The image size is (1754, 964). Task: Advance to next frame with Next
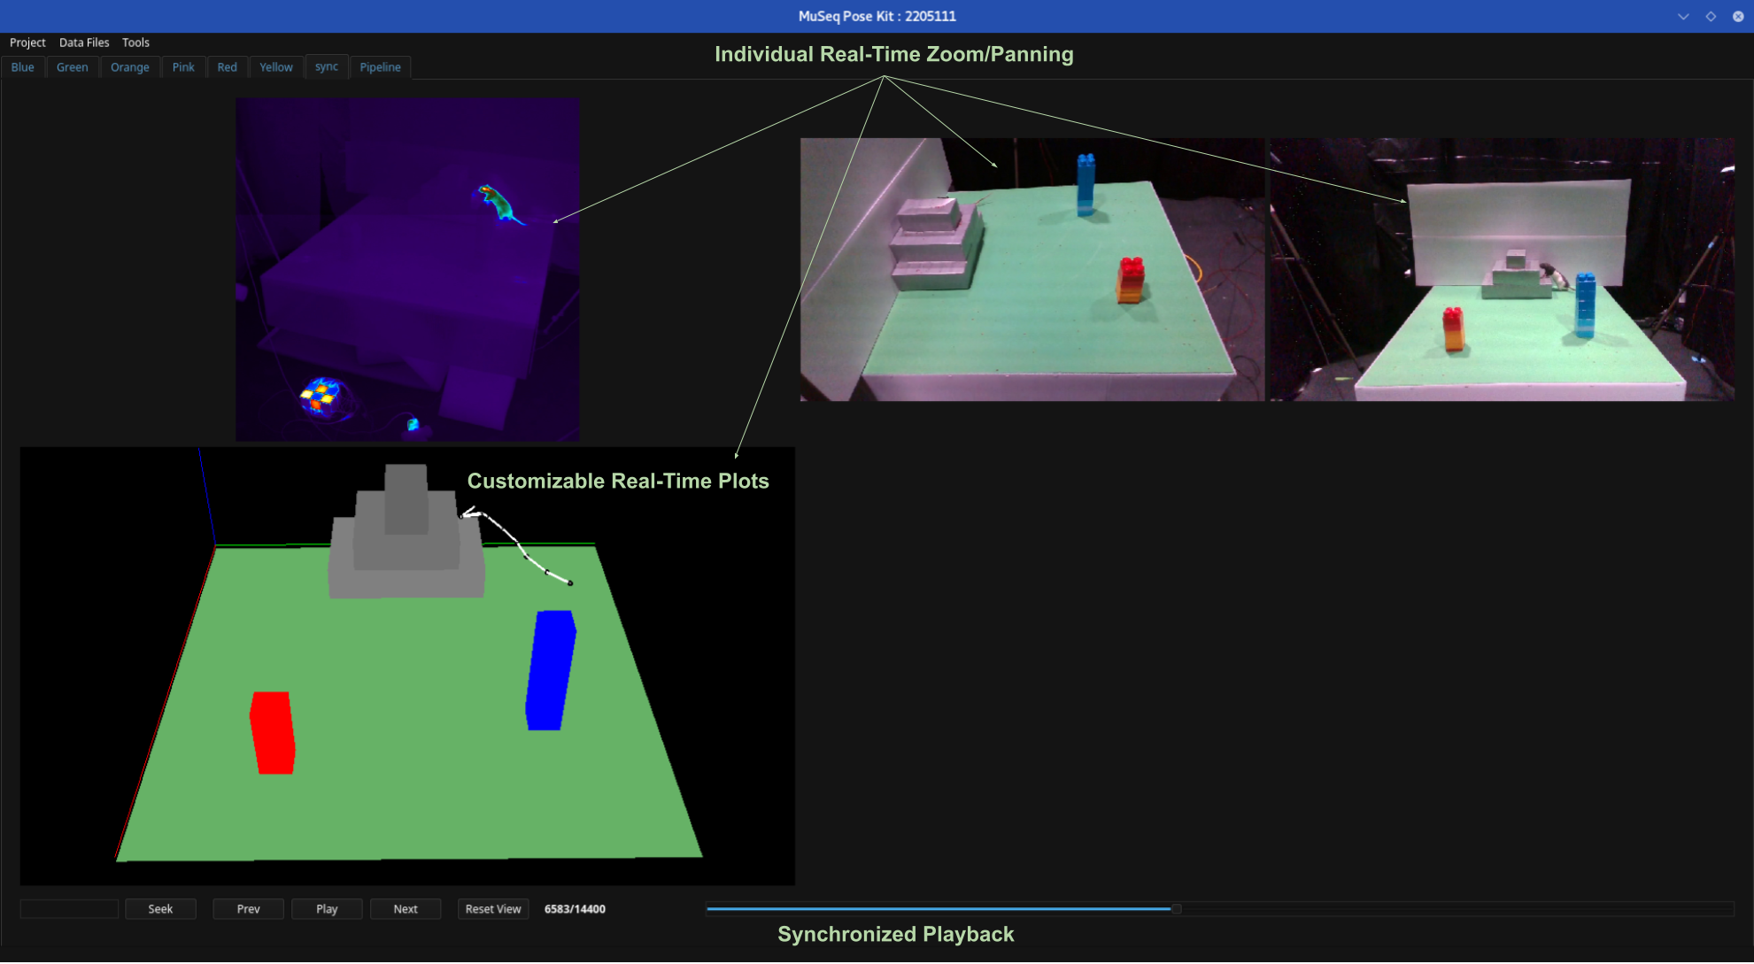click(406, 909)
